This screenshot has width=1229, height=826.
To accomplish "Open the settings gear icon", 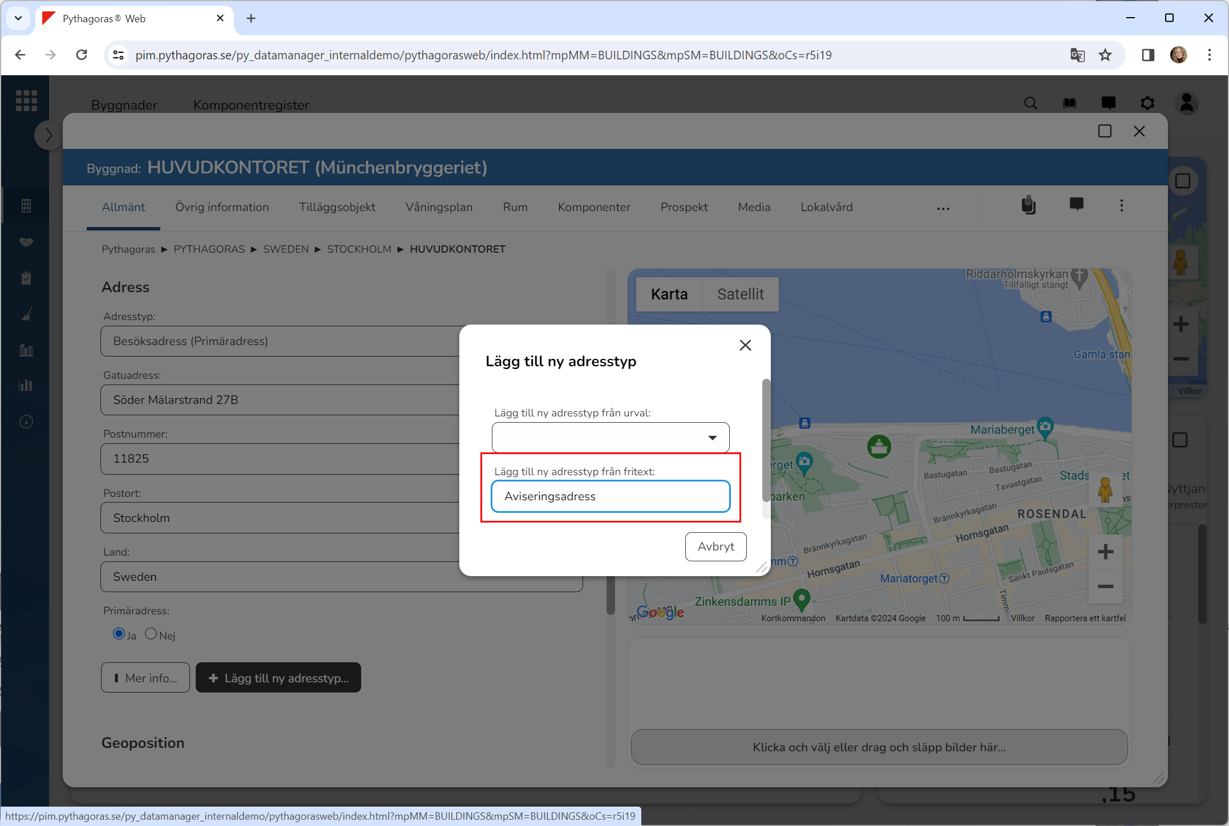I will (1147, 103).
